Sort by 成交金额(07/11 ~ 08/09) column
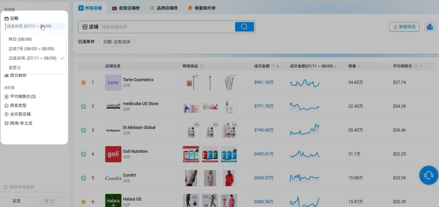 click(x=336, y=66)
